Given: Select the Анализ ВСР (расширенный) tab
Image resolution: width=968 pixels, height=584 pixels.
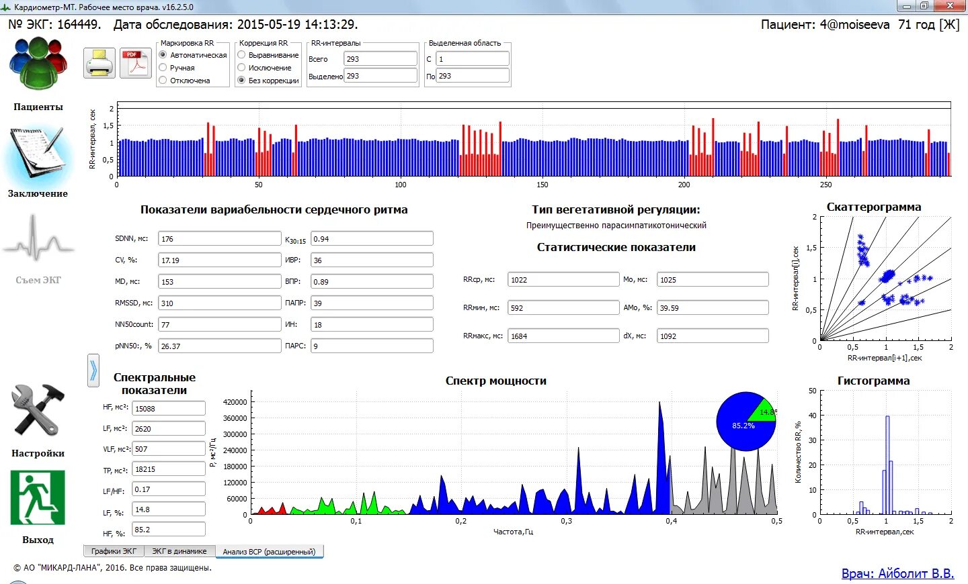Looking at the screenshot, I should click(269, 552).
